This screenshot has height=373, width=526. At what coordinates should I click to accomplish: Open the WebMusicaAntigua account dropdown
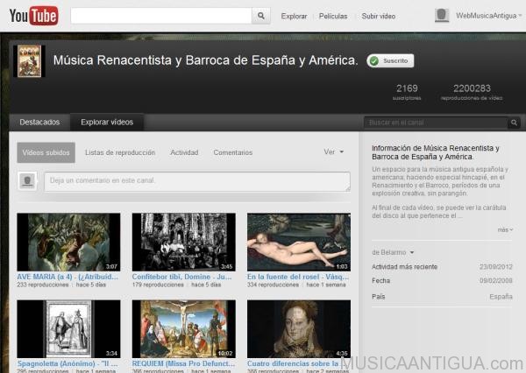[488, 16]
